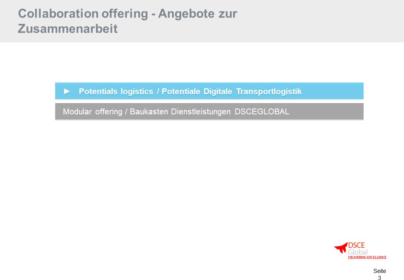Click the 'Potentials logistics' text

116,91
